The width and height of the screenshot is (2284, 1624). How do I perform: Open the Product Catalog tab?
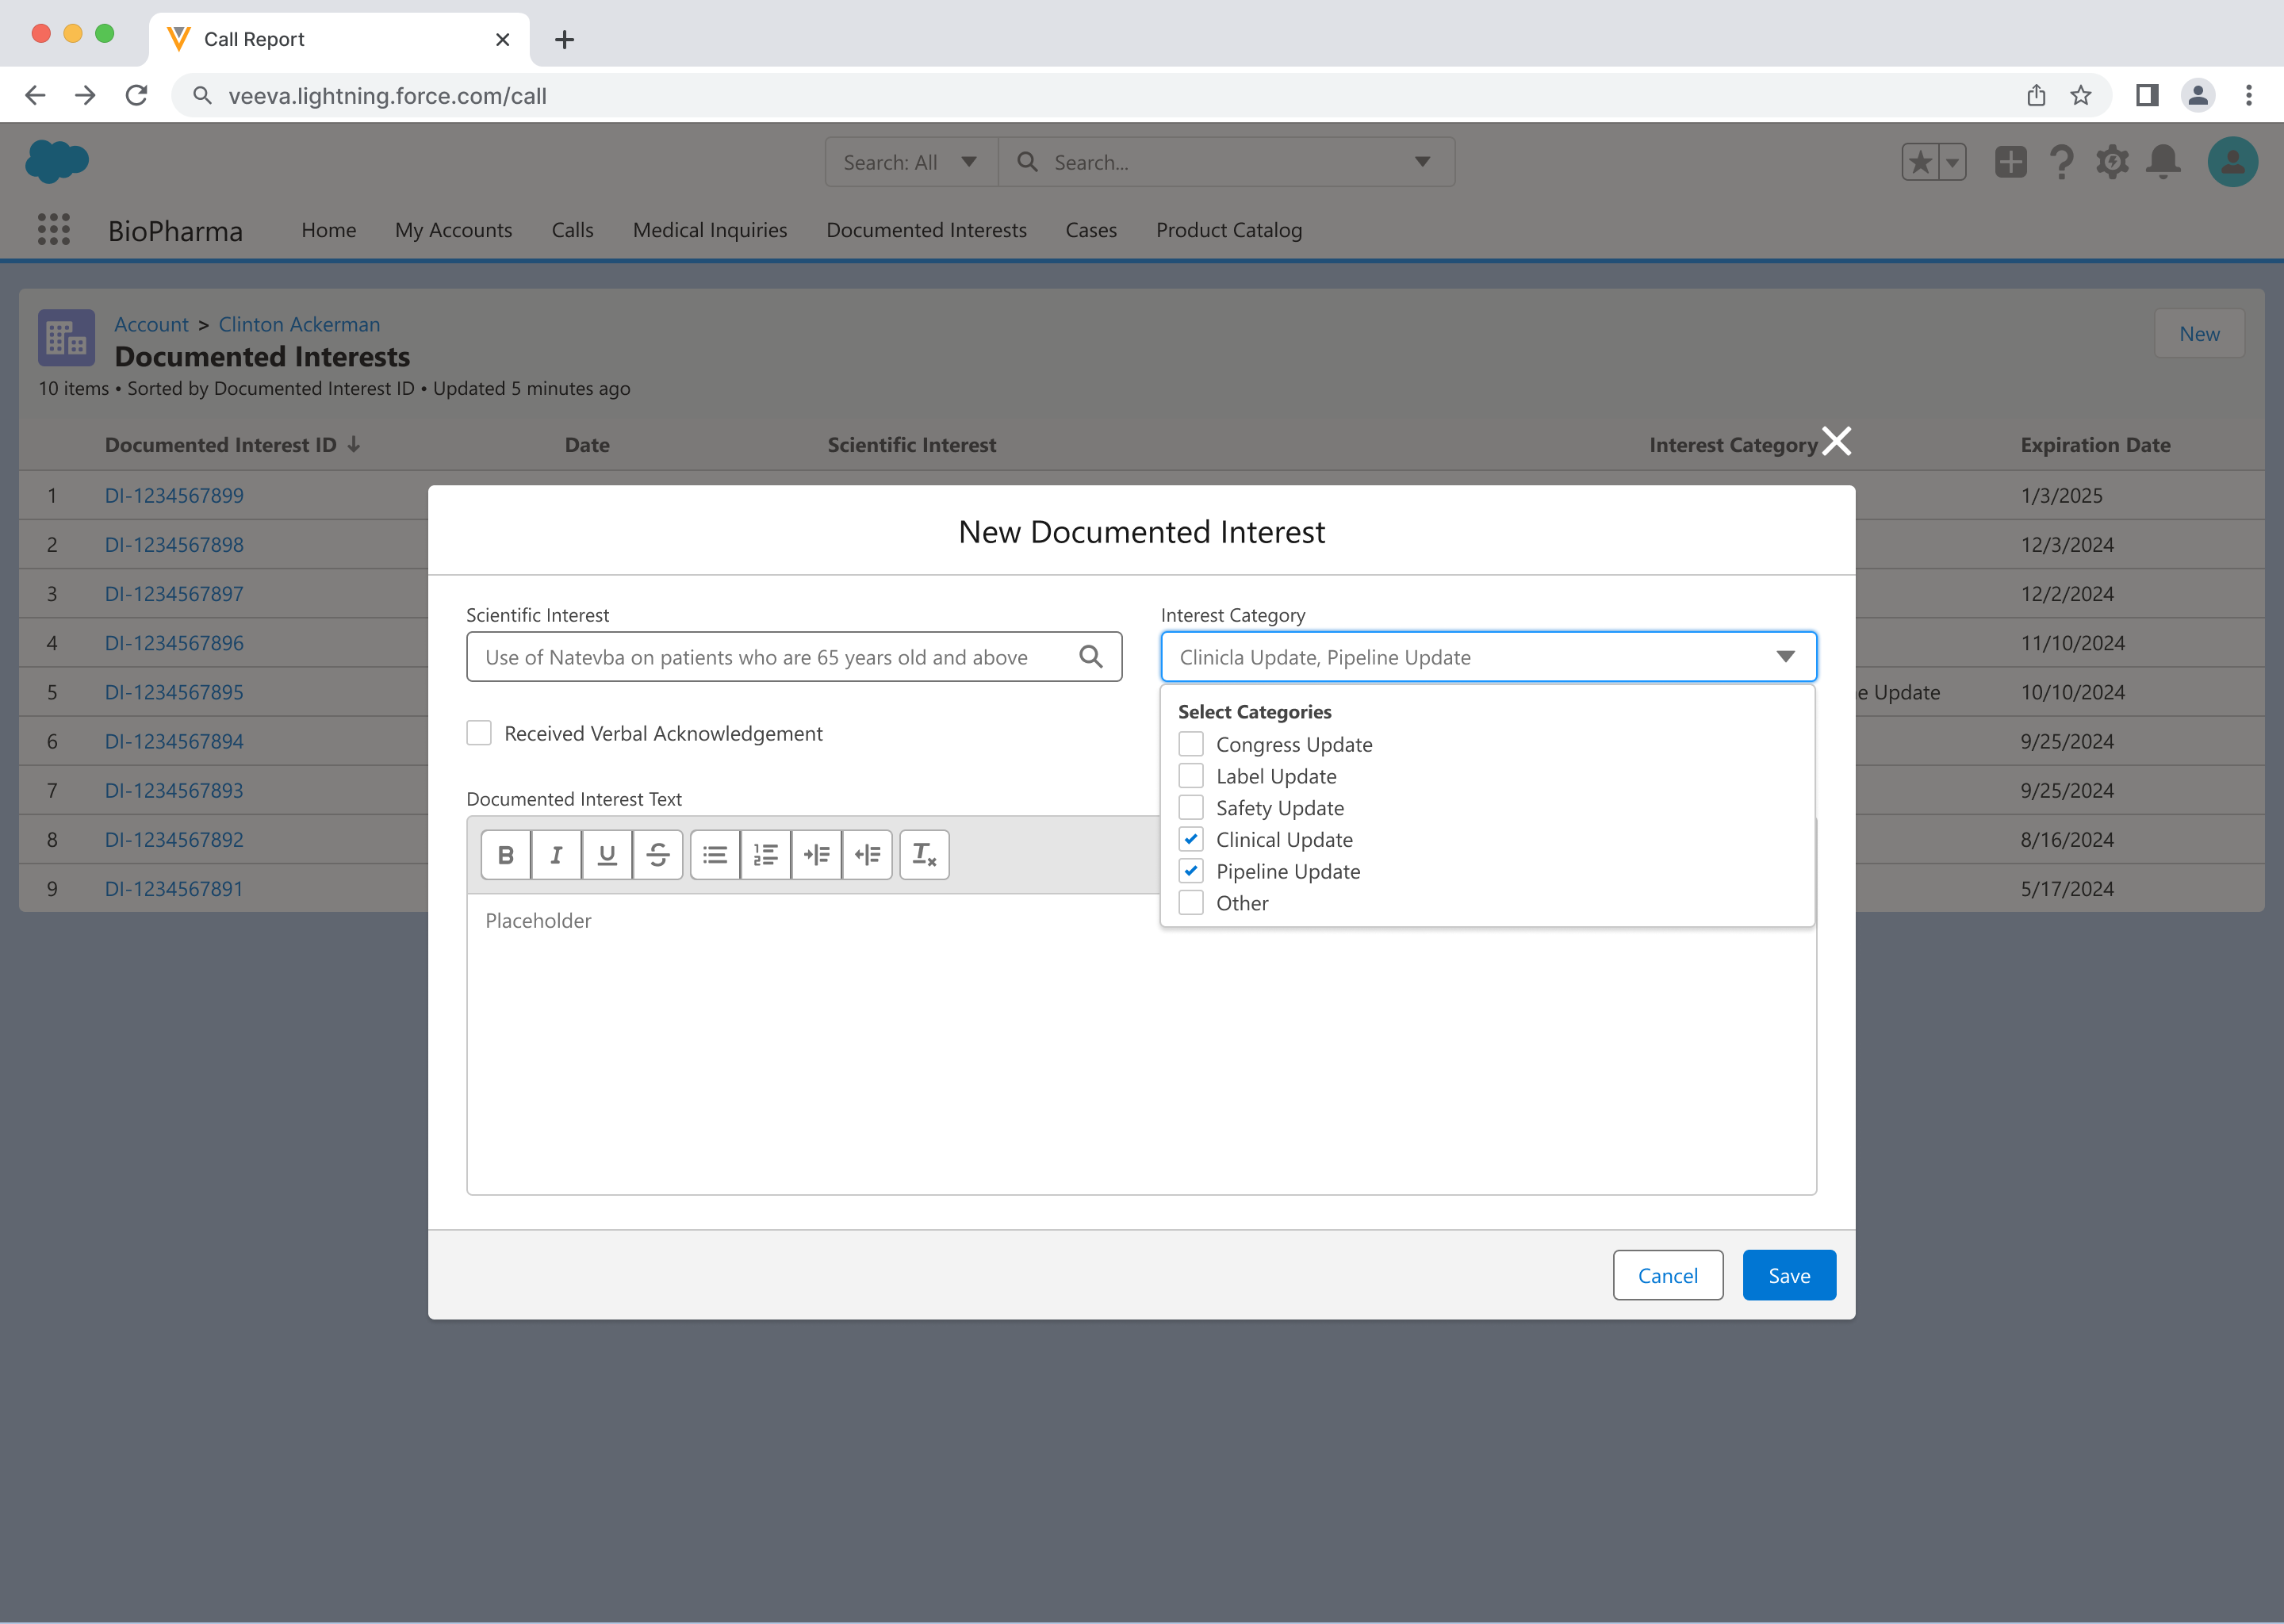pyautogui.click(x=1229, y=230)
